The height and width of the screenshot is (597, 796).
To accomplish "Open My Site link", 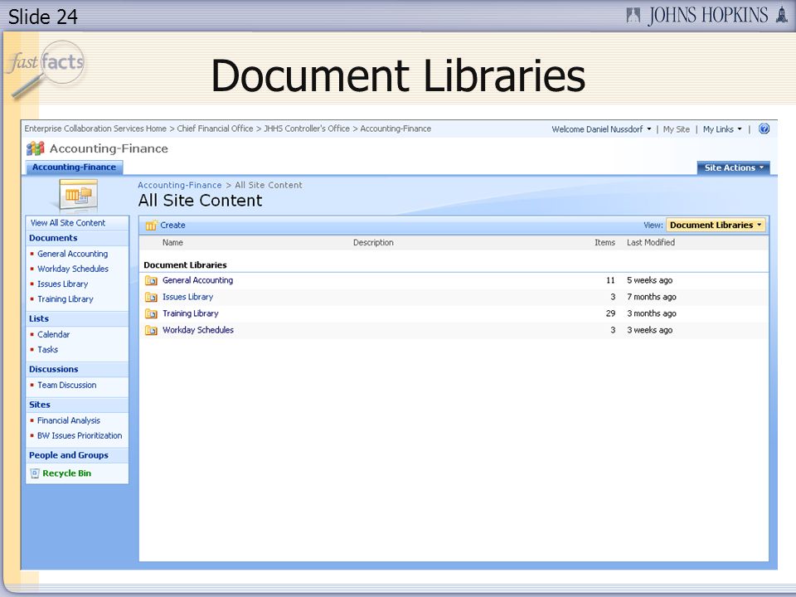I will tap(677, 129).
